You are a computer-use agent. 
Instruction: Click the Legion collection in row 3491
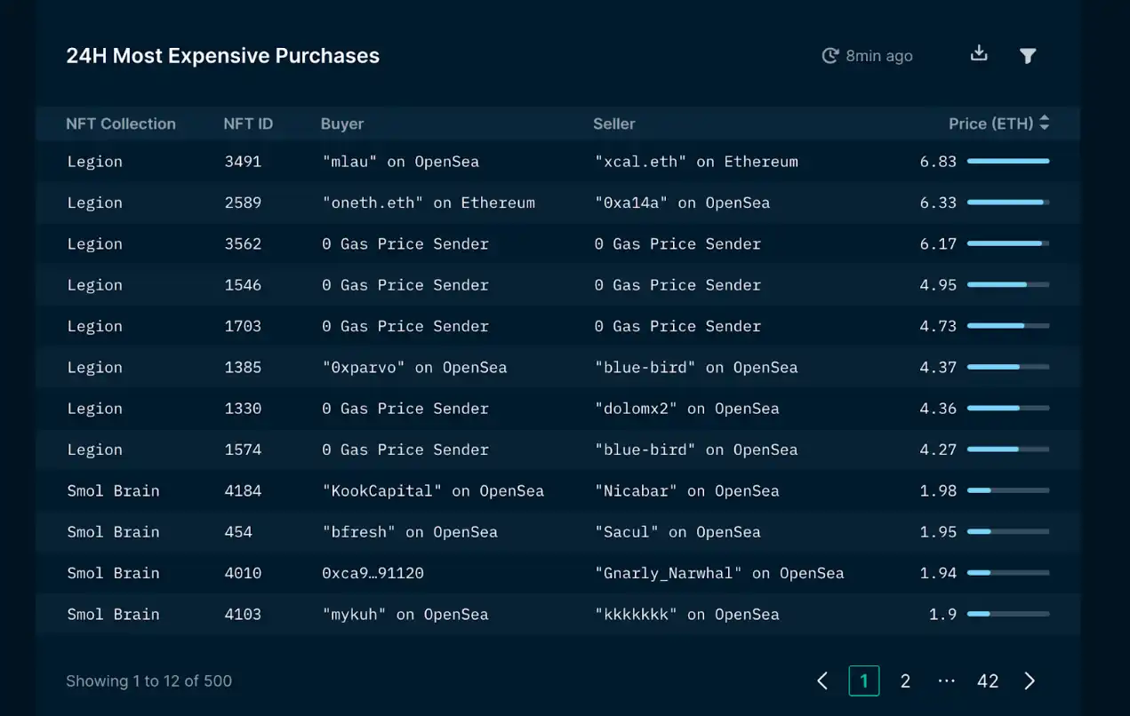[95, 162]
